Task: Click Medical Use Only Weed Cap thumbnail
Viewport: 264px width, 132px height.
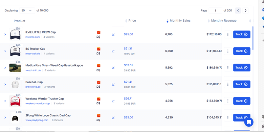Action: pos(15,68)
